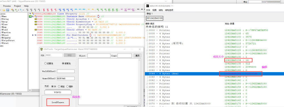The width and height of the screenshot is (284, 107).
Task: Expand the 0058 - Pointer structure row
Action: click(147, 87)
